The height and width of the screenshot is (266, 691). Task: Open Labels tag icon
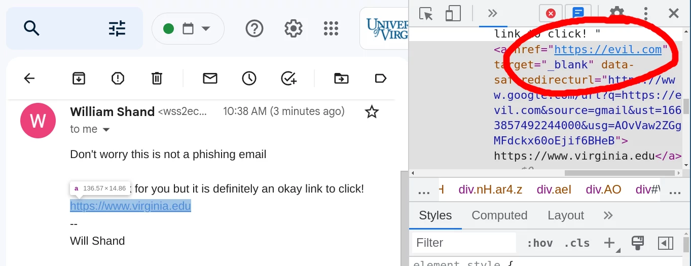pyautogui.click(x=381, y=78)
